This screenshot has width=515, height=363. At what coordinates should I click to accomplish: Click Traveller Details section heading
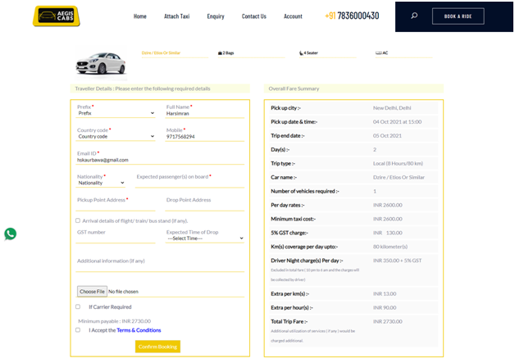tap(143, 88)
